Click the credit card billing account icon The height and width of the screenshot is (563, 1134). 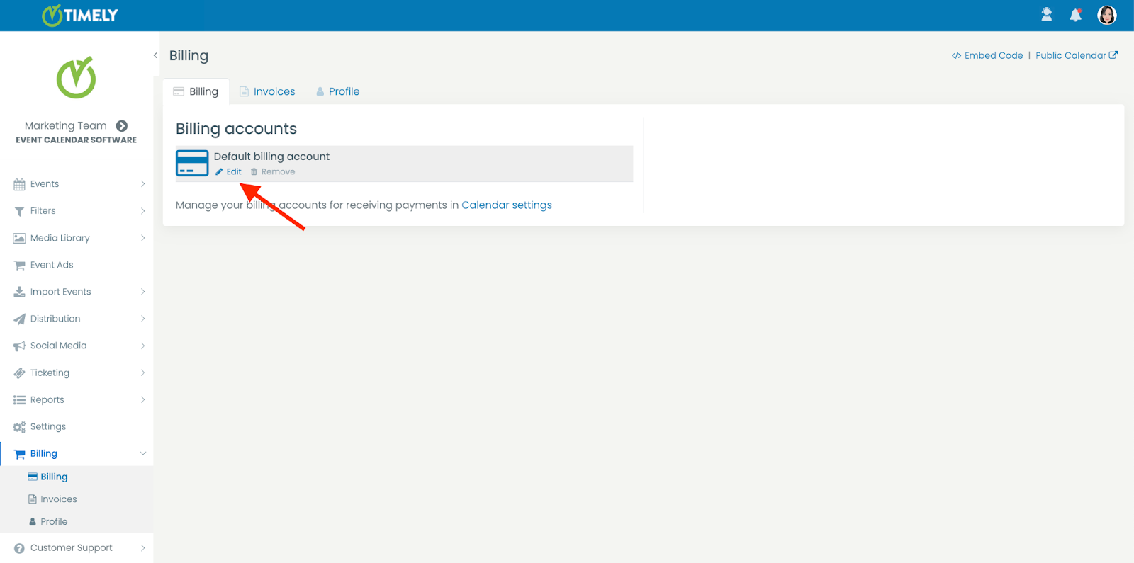192,163
